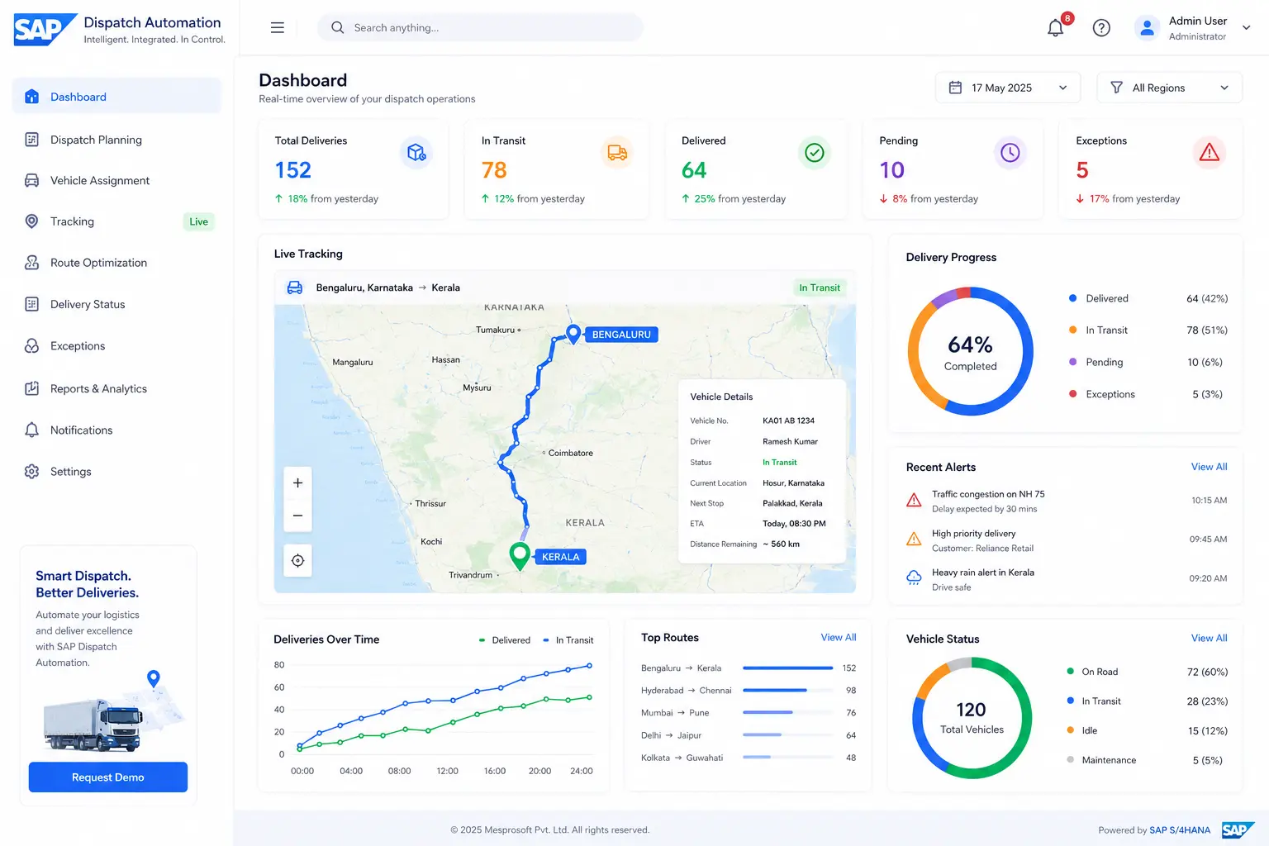Viewport: 1269px width, 846px height.
Task: Click the Vehicle Status donut chart
Action: pyautogui.click(x=972, y=718)
